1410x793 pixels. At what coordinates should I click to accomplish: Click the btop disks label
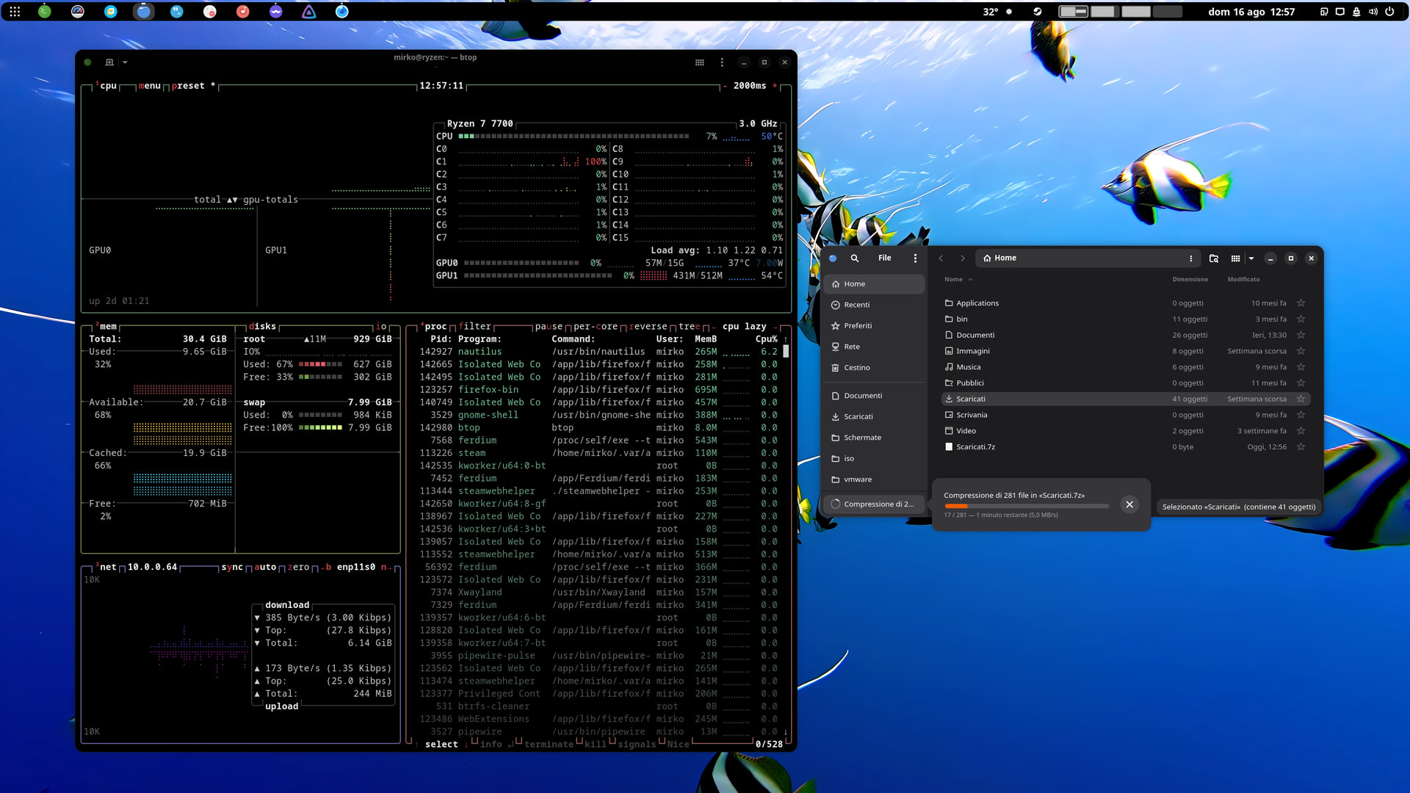[x=262, y=327]
